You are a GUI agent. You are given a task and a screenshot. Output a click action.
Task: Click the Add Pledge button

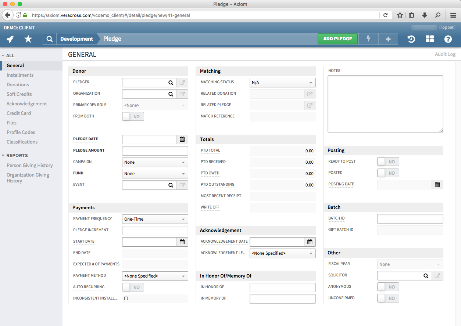point(337,39)
